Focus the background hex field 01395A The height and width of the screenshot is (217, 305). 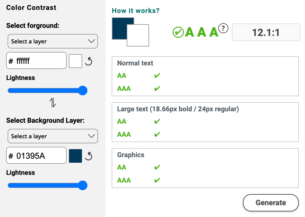36,155
